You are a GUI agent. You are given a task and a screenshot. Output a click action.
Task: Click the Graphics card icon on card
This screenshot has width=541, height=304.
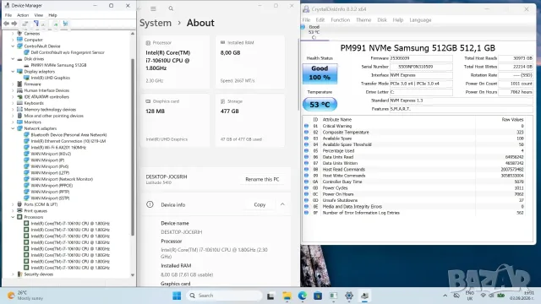148,101
